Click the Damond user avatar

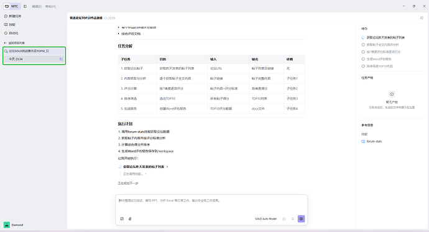pyautogui.click(x=7, y=225)
